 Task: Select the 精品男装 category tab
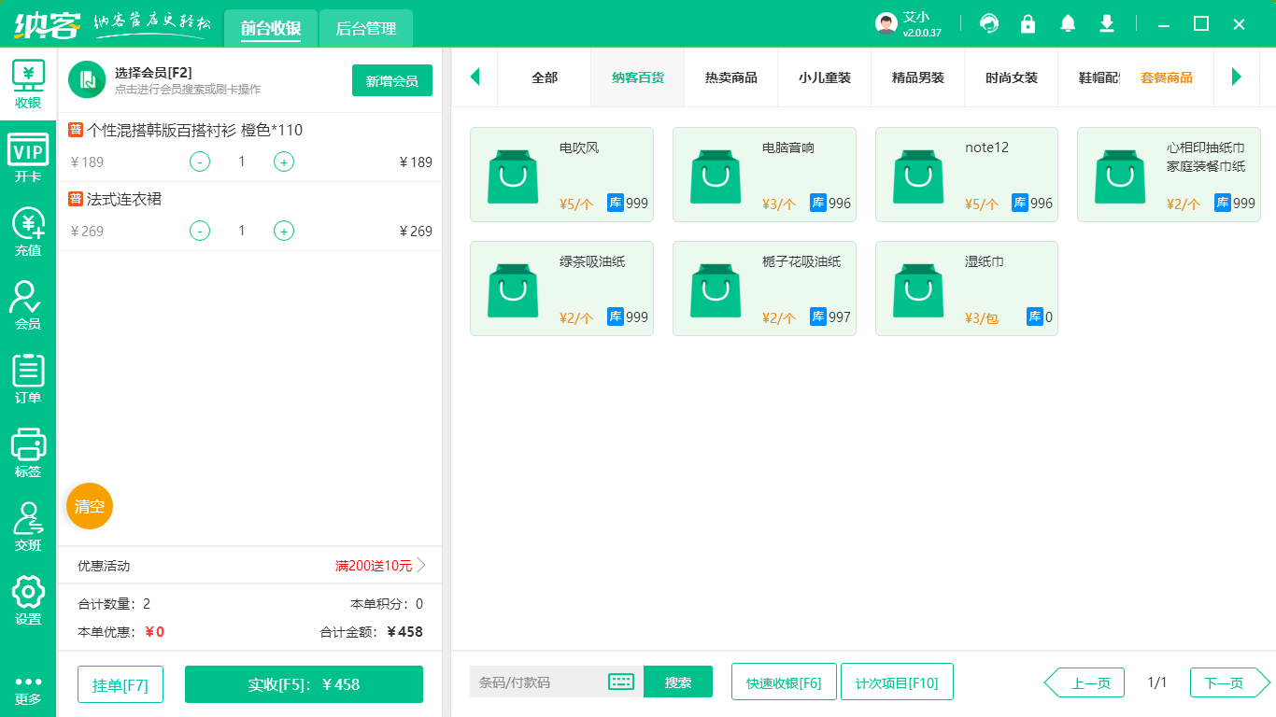(x=918, y=77)
